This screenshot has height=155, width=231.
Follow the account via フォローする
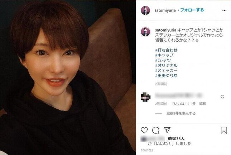(x=192, y=10)
